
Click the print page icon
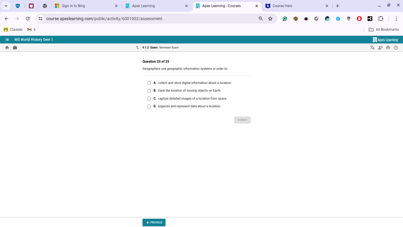point(388,48)
